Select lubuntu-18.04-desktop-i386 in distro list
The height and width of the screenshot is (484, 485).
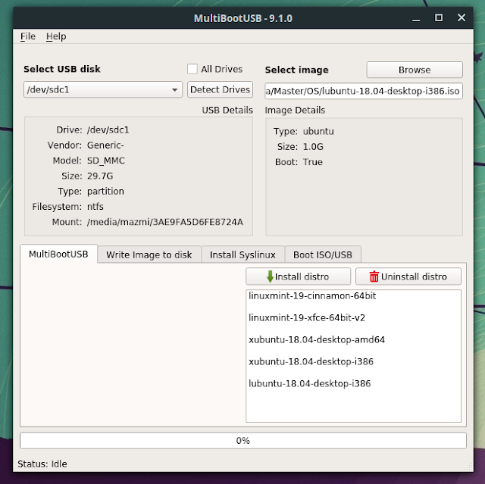point(353,383)
